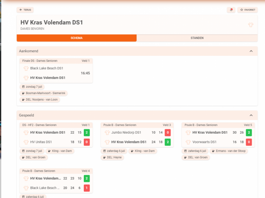Image resolution: width=265 pixels, height=198 pixels.
Task: Click the DEL: Nooijens - van Loon chip
Action: (40, 100)
